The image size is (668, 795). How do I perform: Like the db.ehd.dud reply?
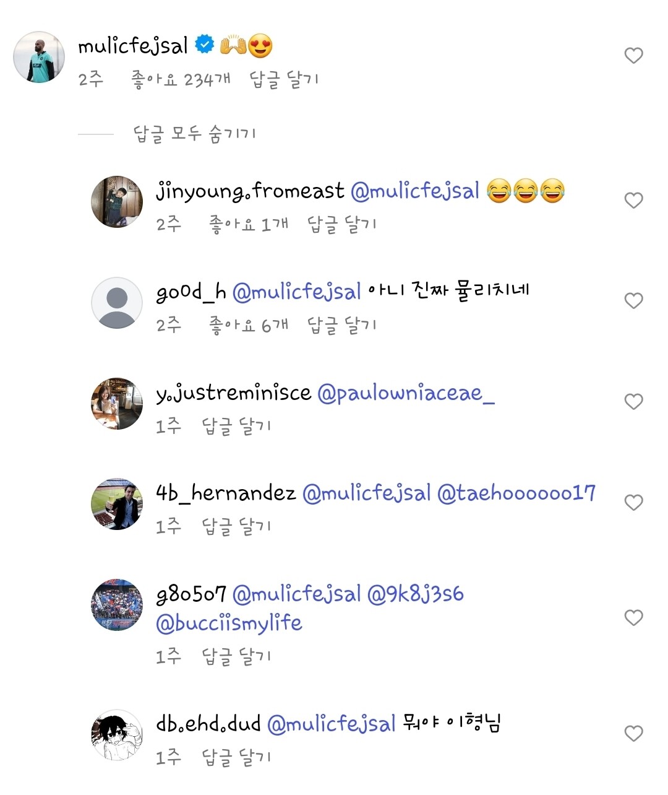tap(633, 733)
